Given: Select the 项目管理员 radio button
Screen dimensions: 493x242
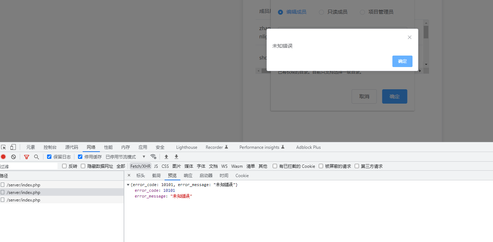Looking at the screenshot, I should pyautogui.click(x=362, y=12).
